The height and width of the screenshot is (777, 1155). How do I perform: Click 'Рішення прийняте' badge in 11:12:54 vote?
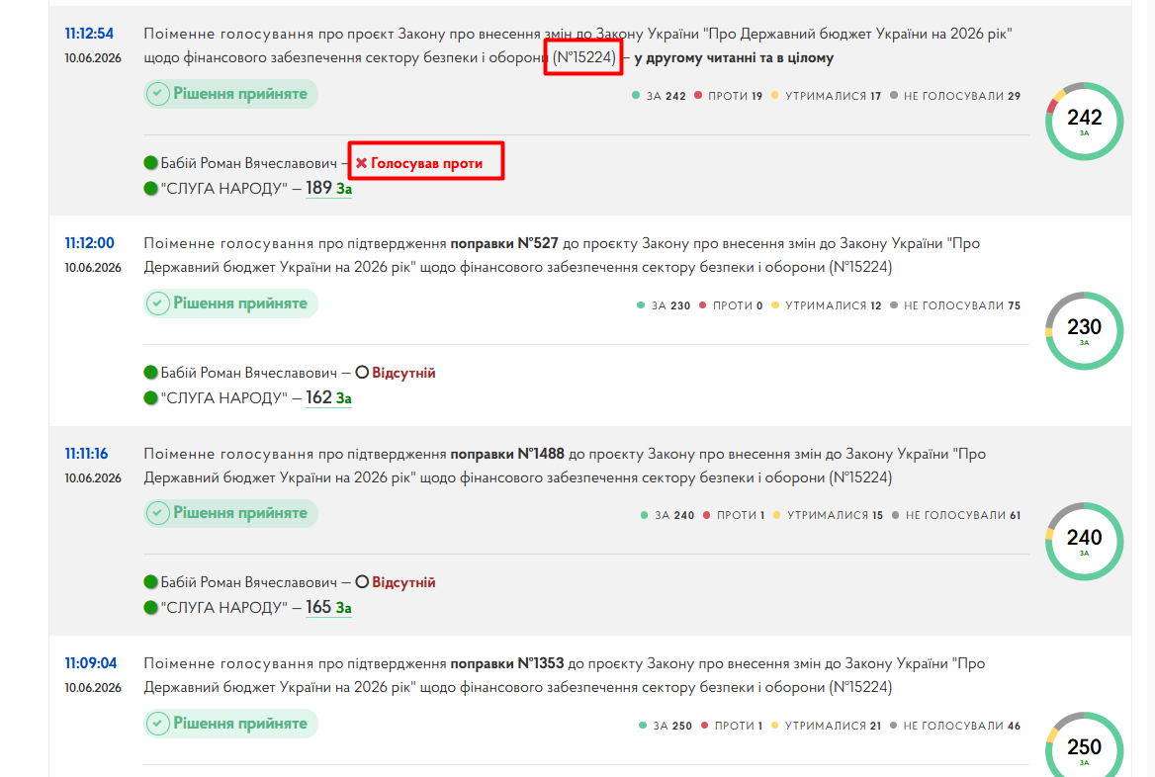pyautogui.click(x=230, y=94)
